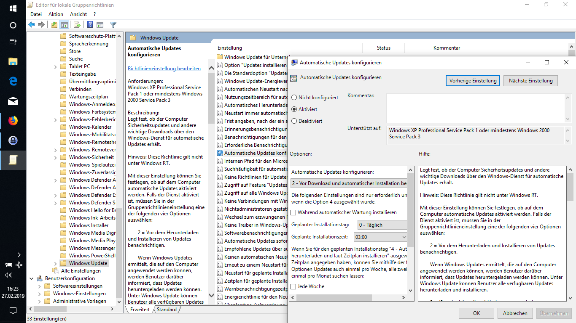Toggle the action pane toolbar icon
This screenshot has height=323, width=576.
[100, 25]
